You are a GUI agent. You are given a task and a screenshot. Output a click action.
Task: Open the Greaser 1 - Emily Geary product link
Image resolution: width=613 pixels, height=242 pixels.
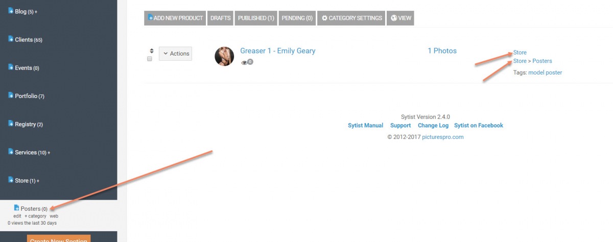(278, 51)
